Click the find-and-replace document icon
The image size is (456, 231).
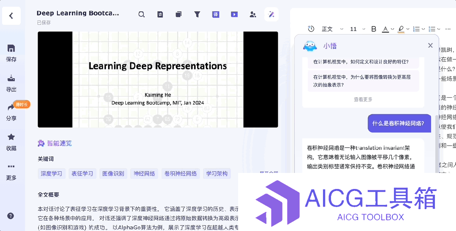tap(160, 14)
